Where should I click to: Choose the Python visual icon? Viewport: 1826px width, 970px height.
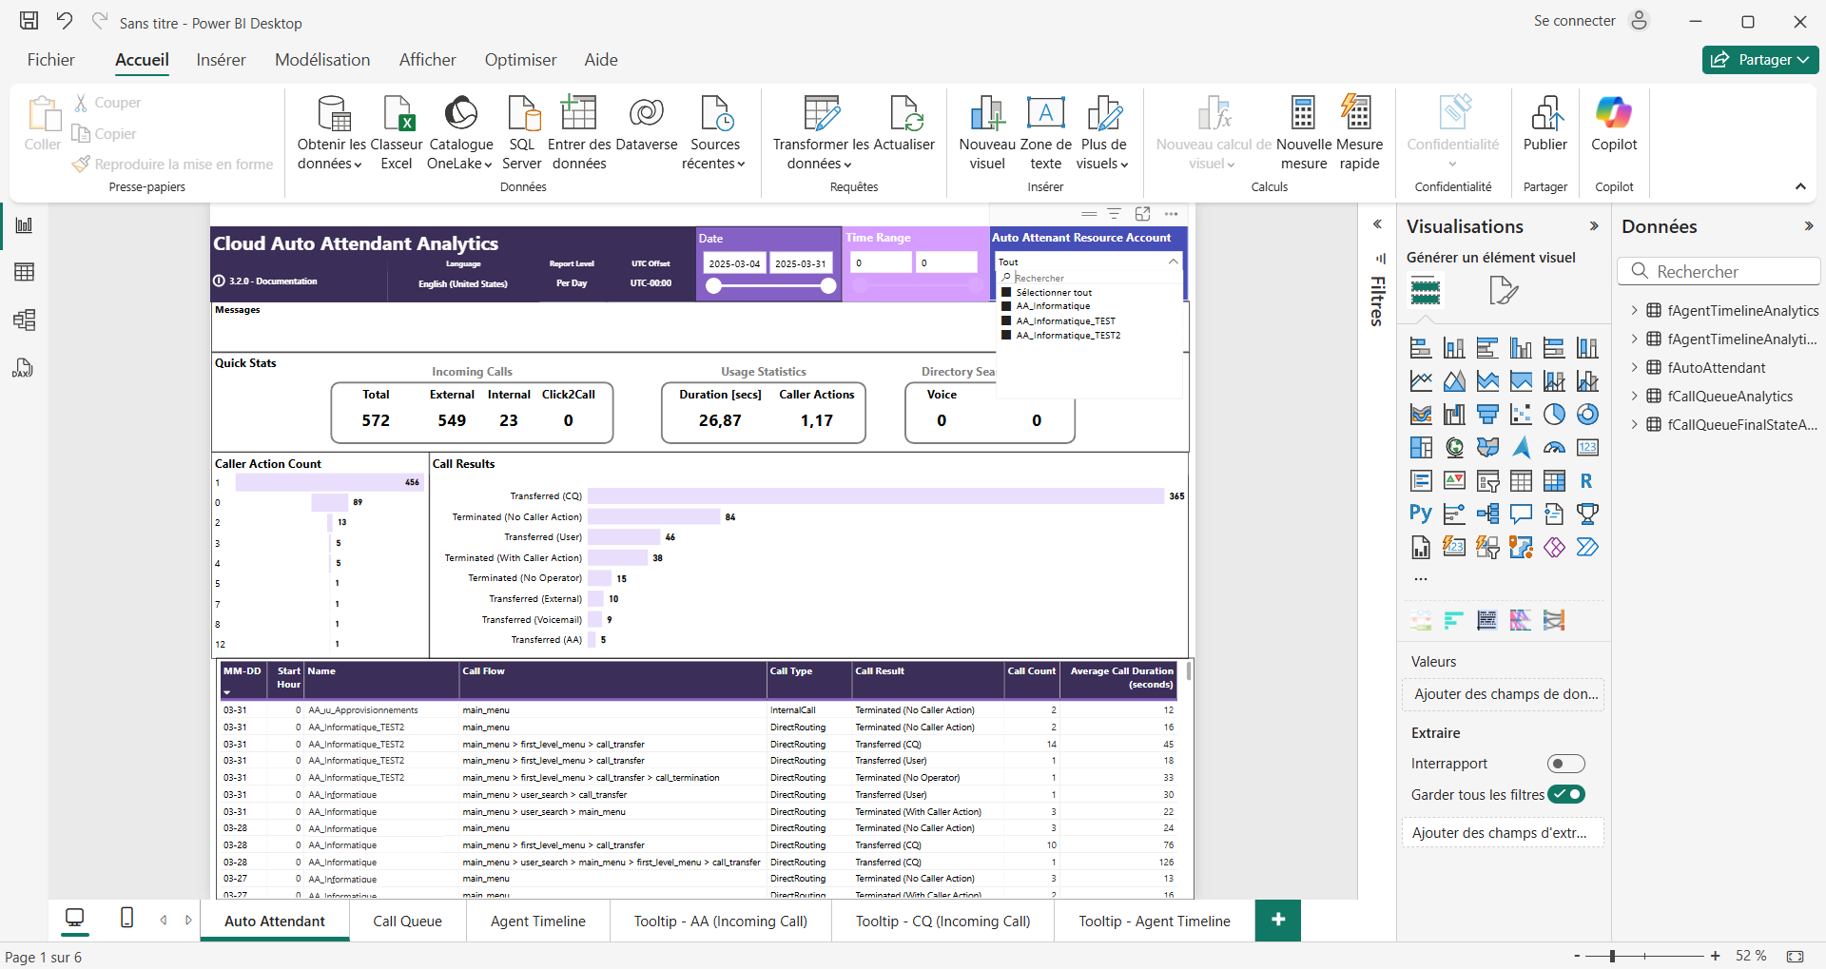point(1421,514)
